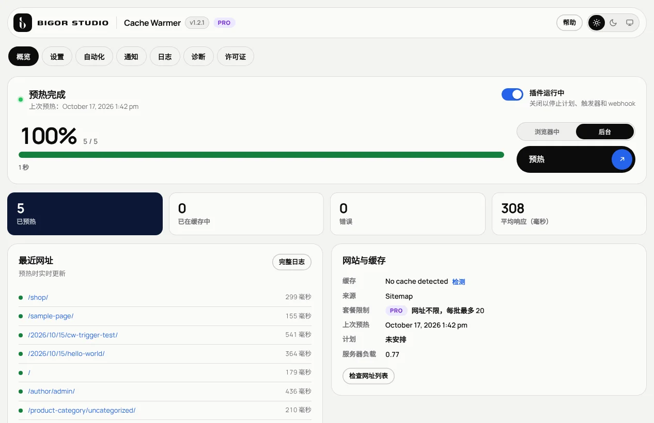Select 后台 warm mode

tap(605, 132)
